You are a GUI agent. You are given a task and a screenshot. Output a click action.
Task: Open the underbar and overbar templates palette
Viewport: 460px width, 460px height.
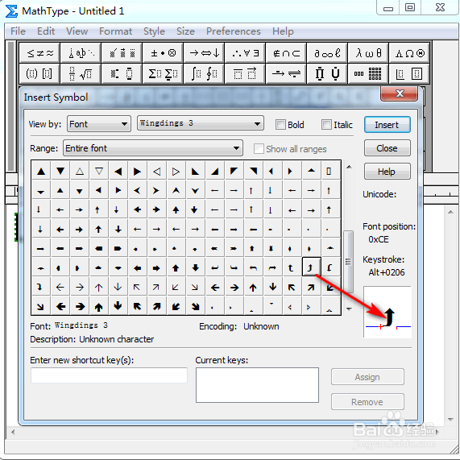[x=245, y=73]
